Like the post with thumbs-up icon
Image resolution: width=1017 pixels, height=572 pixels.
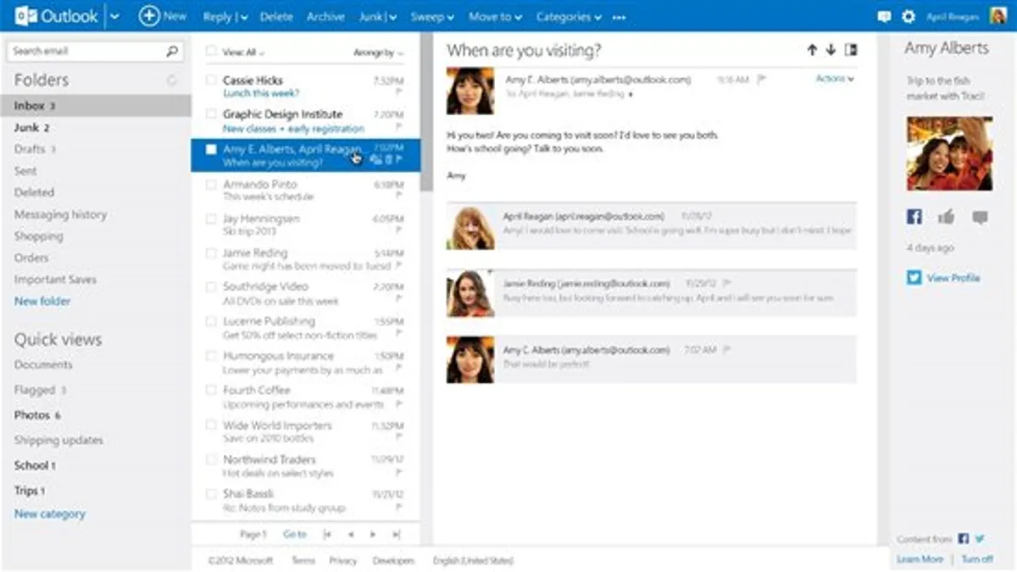(947, 218)
